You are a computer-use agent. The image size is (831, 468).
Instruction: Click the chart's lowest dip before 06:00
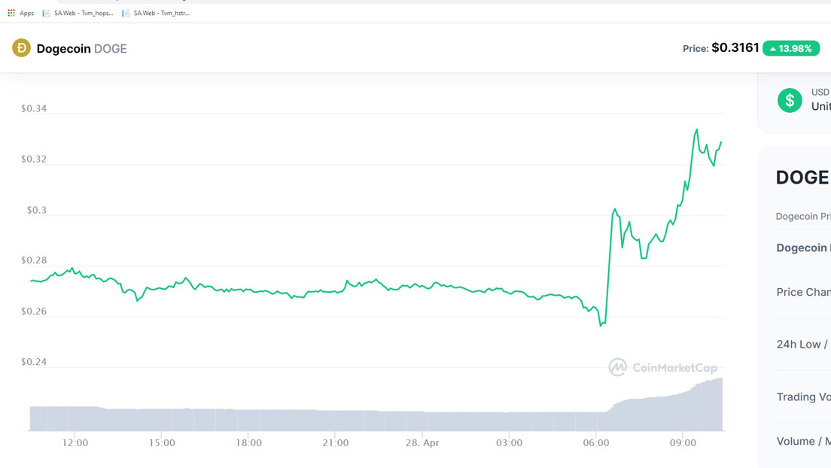pos(601,325)
